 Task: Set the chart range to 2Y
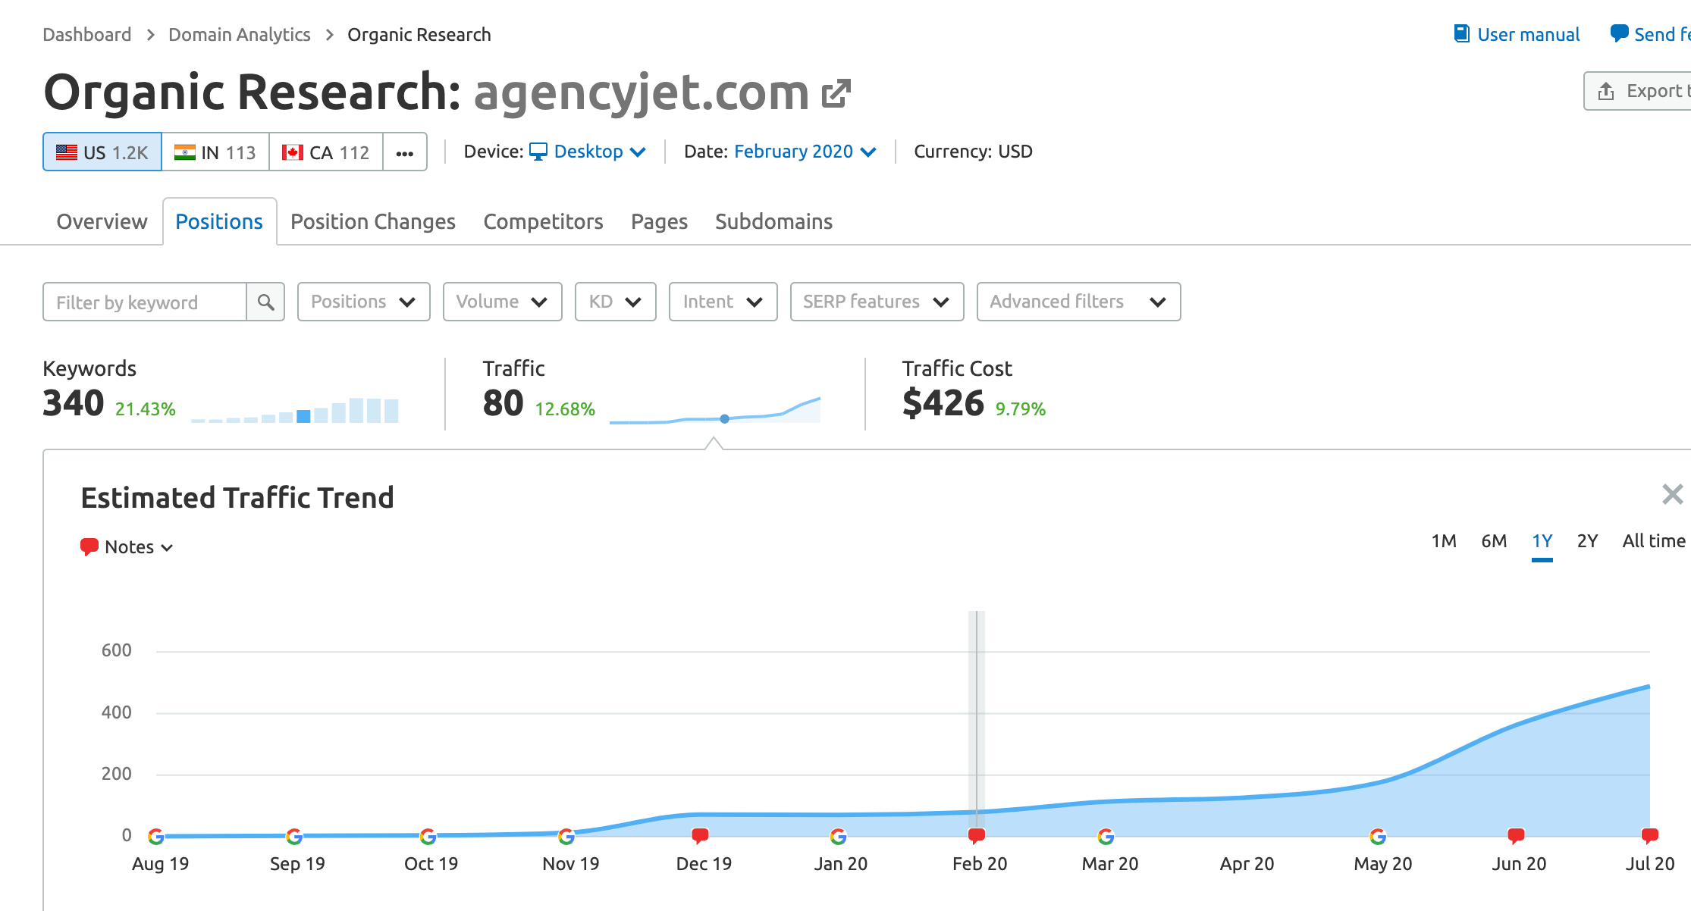tap(1587, 541)
